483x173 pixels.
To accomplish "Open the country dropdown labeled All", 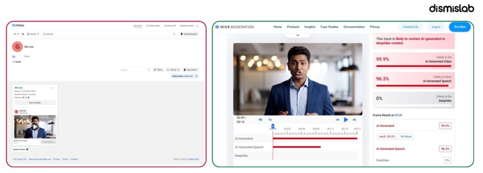I will tap(16, 34).
